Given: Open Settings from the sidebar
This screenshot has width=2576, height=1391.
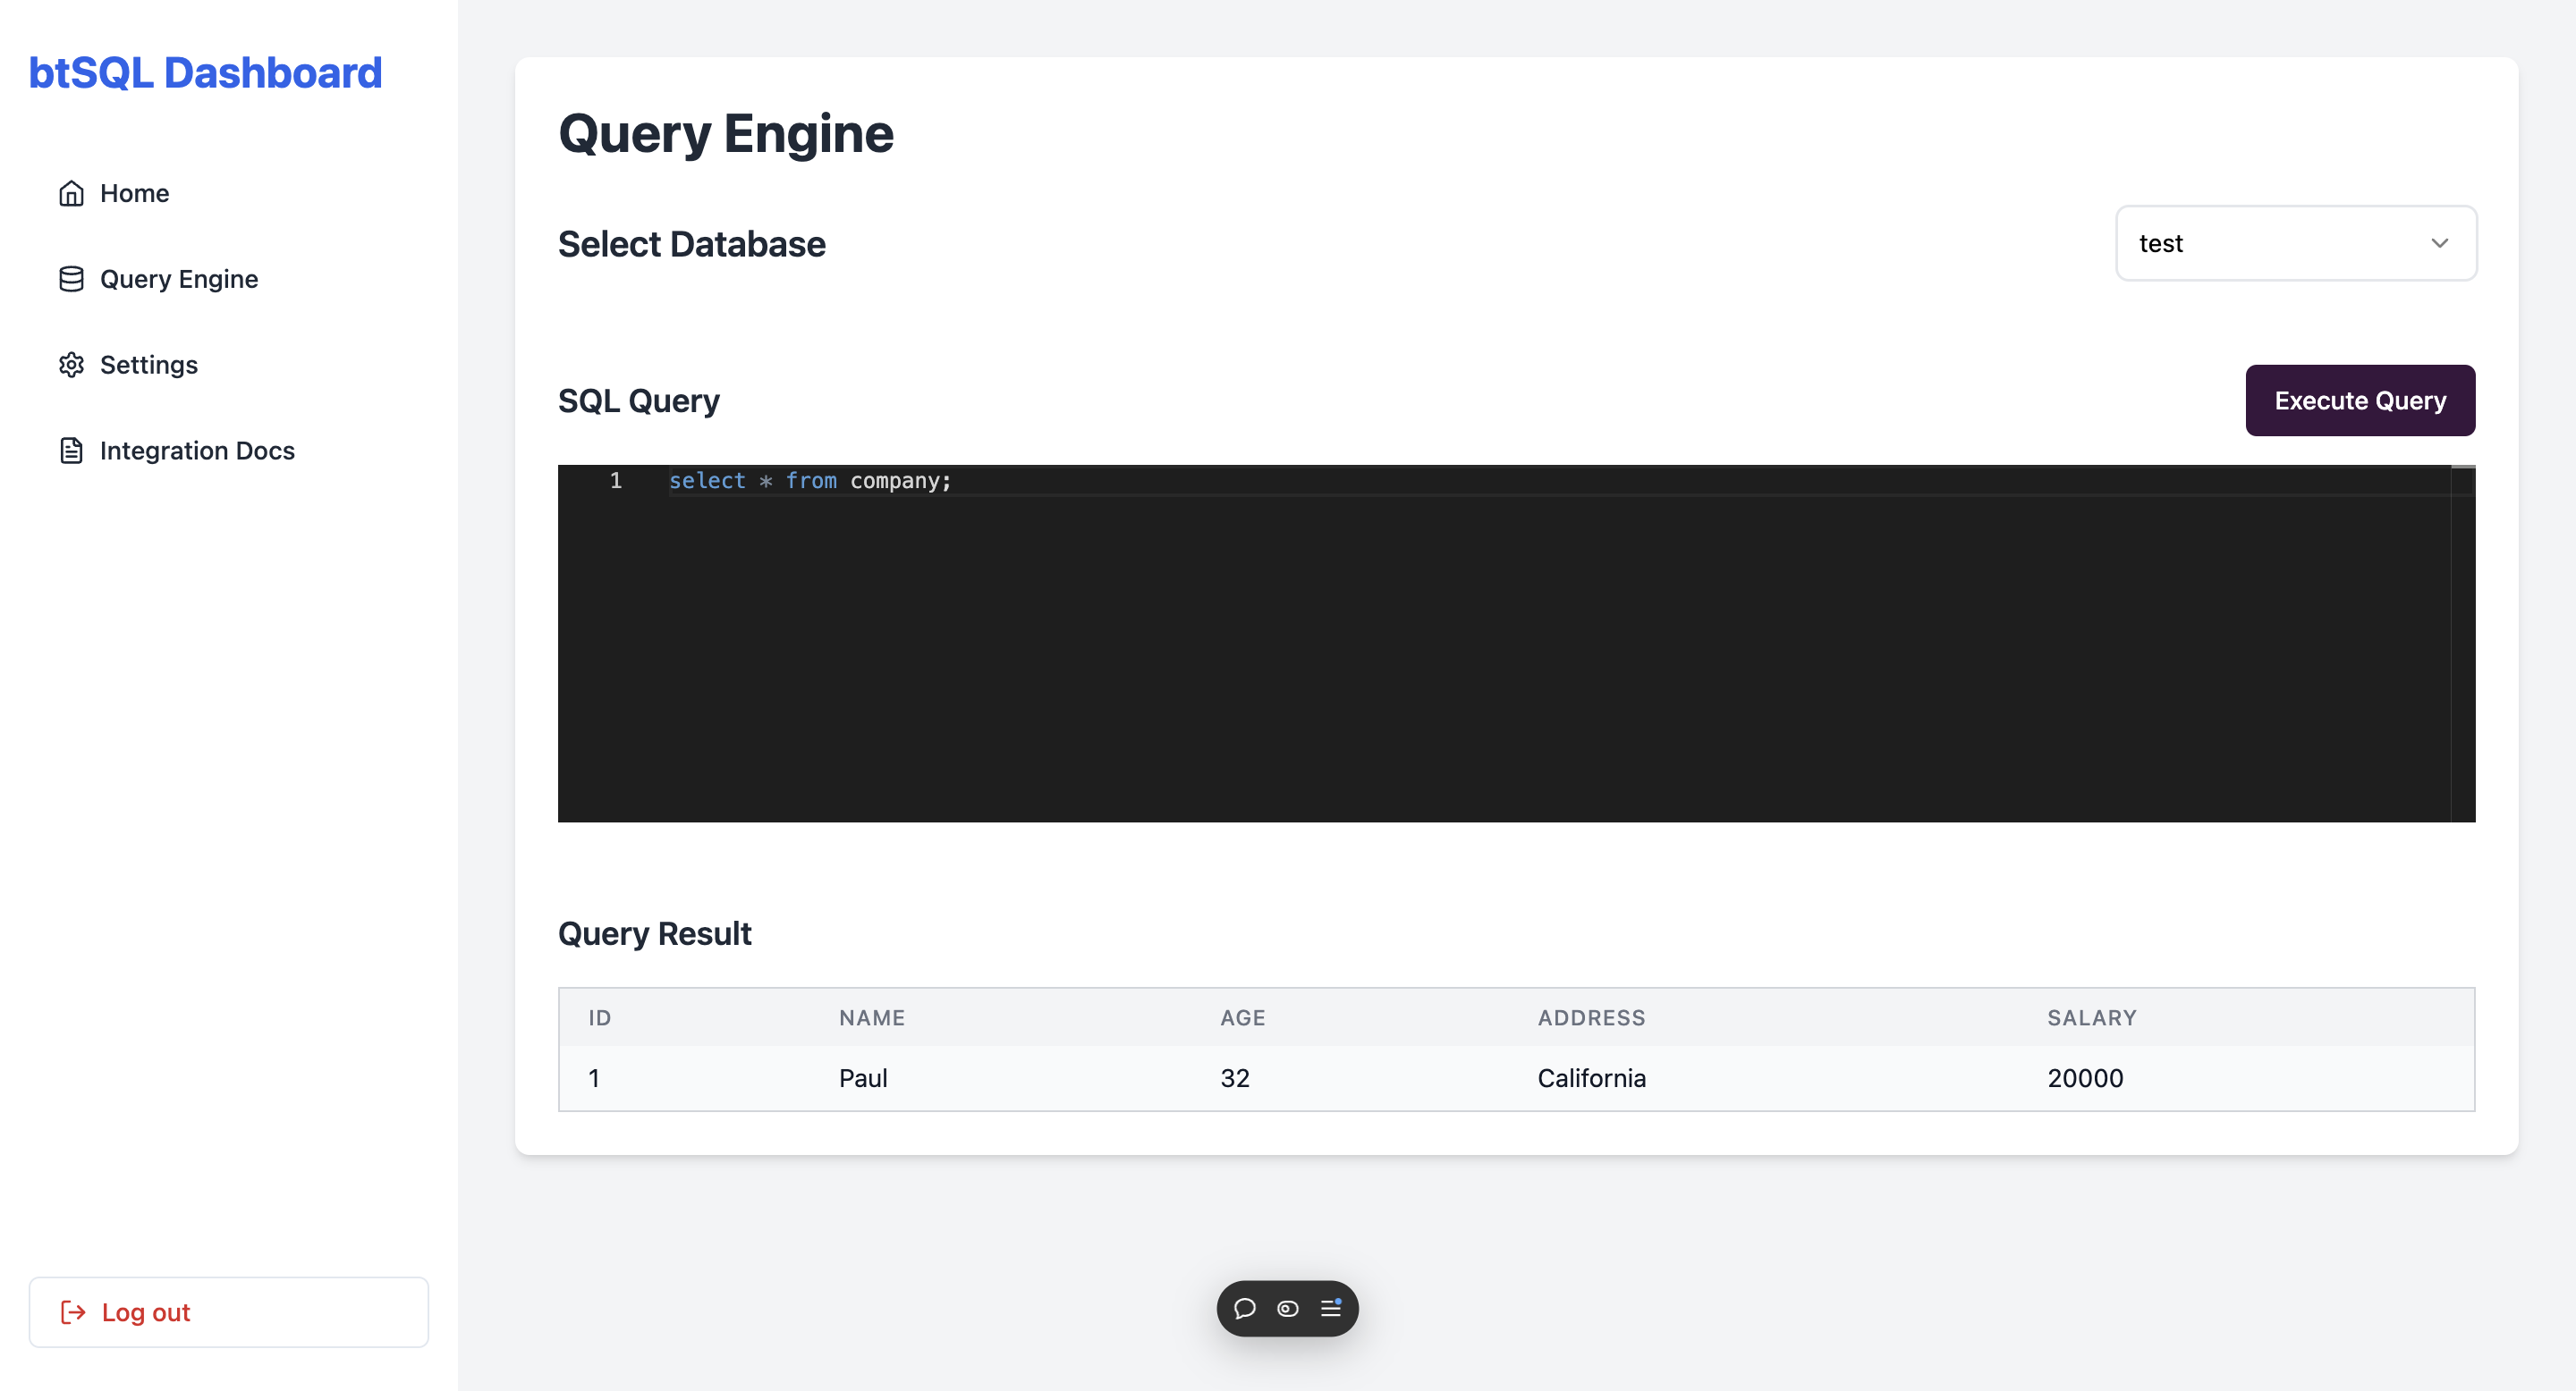Looking at the screenshot, I should pos(149,365).
